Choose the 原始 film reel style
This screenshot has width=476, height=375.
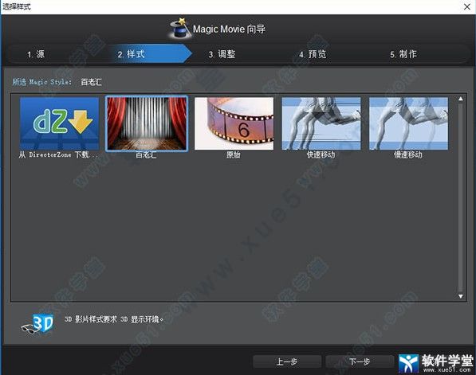tap(234, 123)
